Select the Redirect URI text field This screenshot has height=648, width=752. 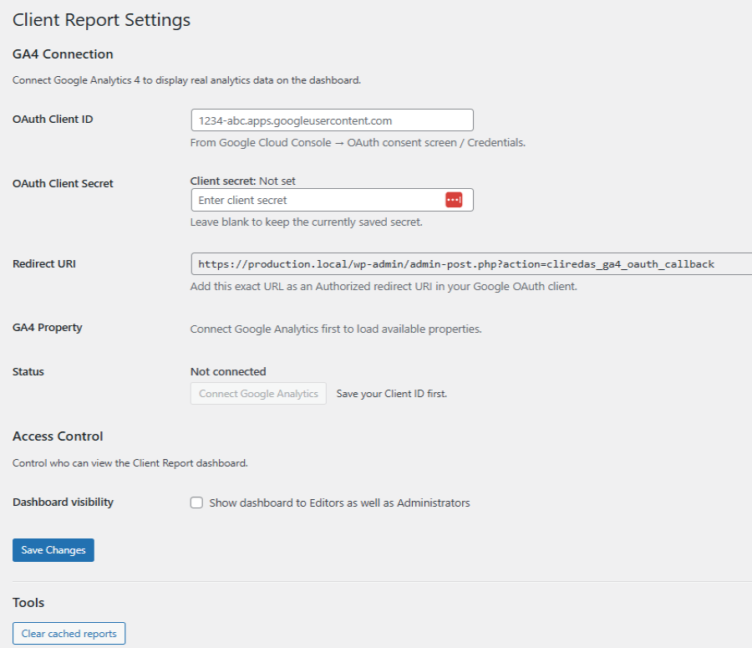coord(468,264)
